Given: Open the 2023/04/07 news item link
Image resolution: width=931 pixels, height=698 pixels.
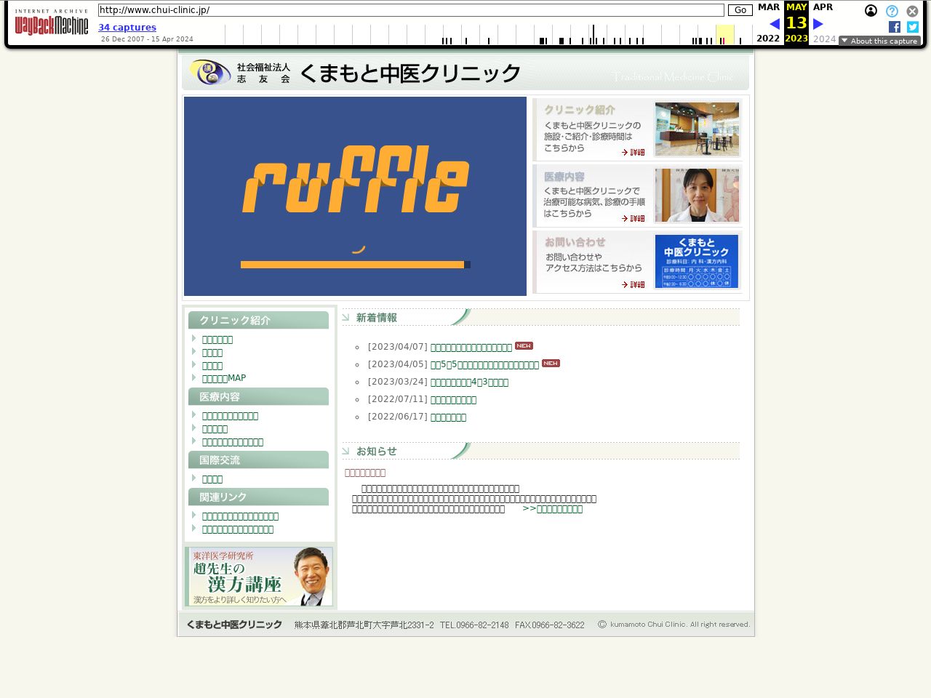Looking at the screenshot, I should coord(471,348).
